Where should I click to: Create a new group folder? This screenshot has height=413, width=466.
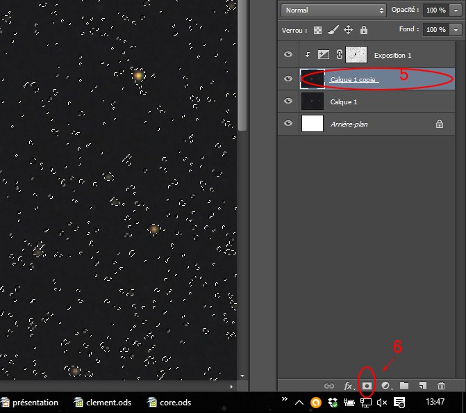coord(404,385)
